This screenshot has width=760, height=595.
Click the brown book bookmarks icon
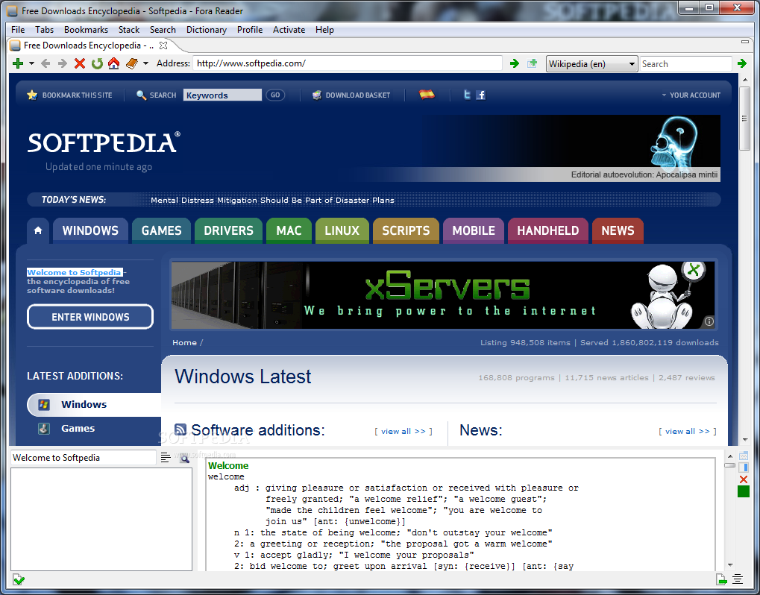(132, 63)
